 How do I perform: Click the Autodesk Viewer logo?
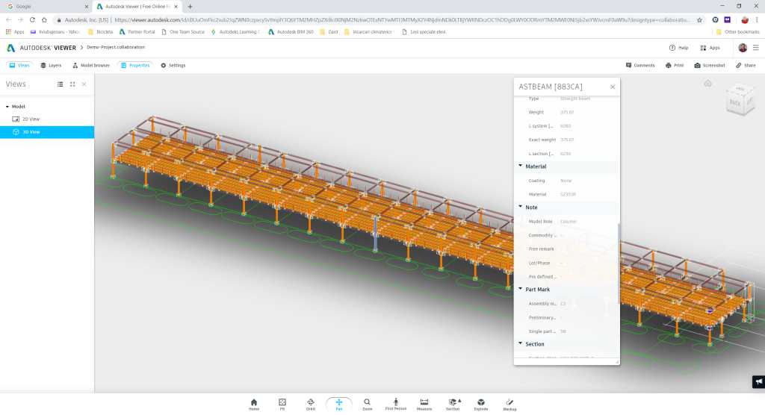41,48
